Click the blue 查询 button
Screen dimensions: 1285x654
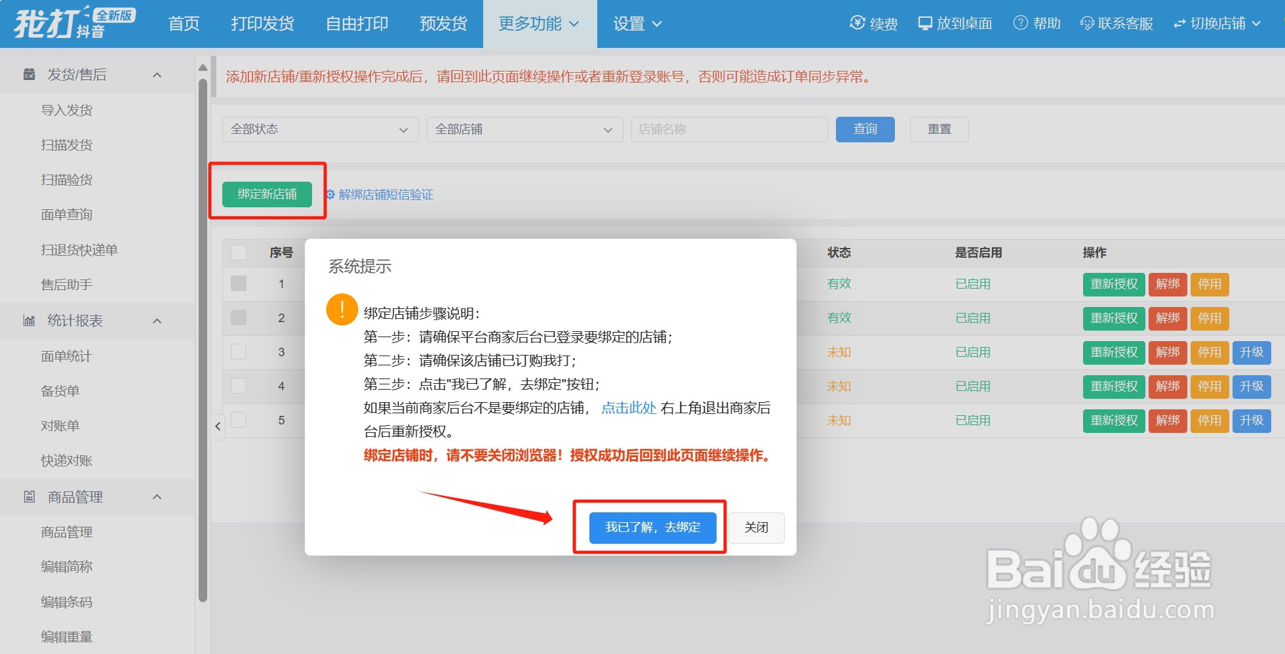click(x=865, y=129)
